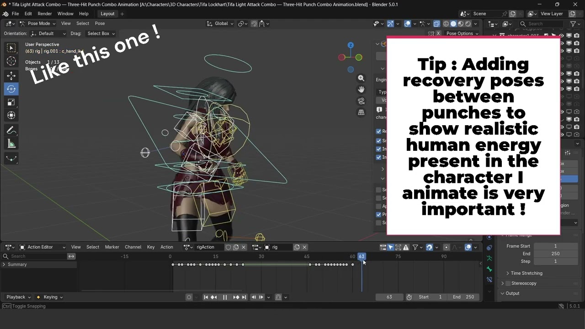585x329 pixels.
Task: Select the Transform tool
Action: point(11,116)
